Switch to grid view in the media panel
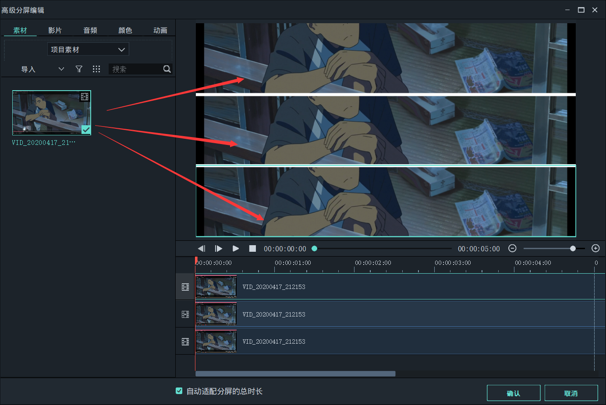Screen dimensions: 606x405 coord(96,69)
